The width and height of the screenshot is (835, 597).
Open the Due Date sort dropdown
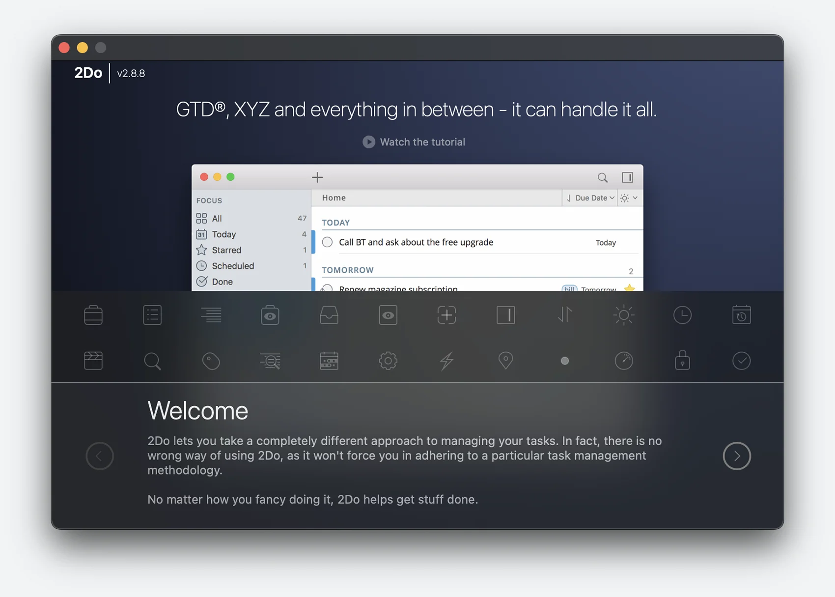pos(590,198)
